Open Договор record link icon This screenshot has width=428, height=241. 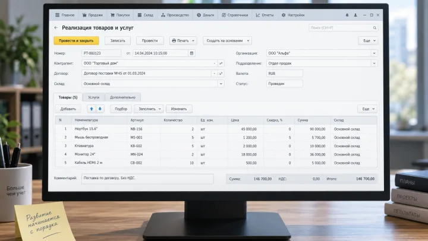221,74
